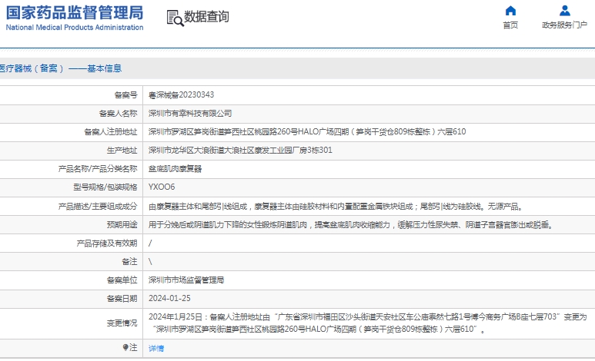Click the 备案人注册地址 row label

coord(110,132)
